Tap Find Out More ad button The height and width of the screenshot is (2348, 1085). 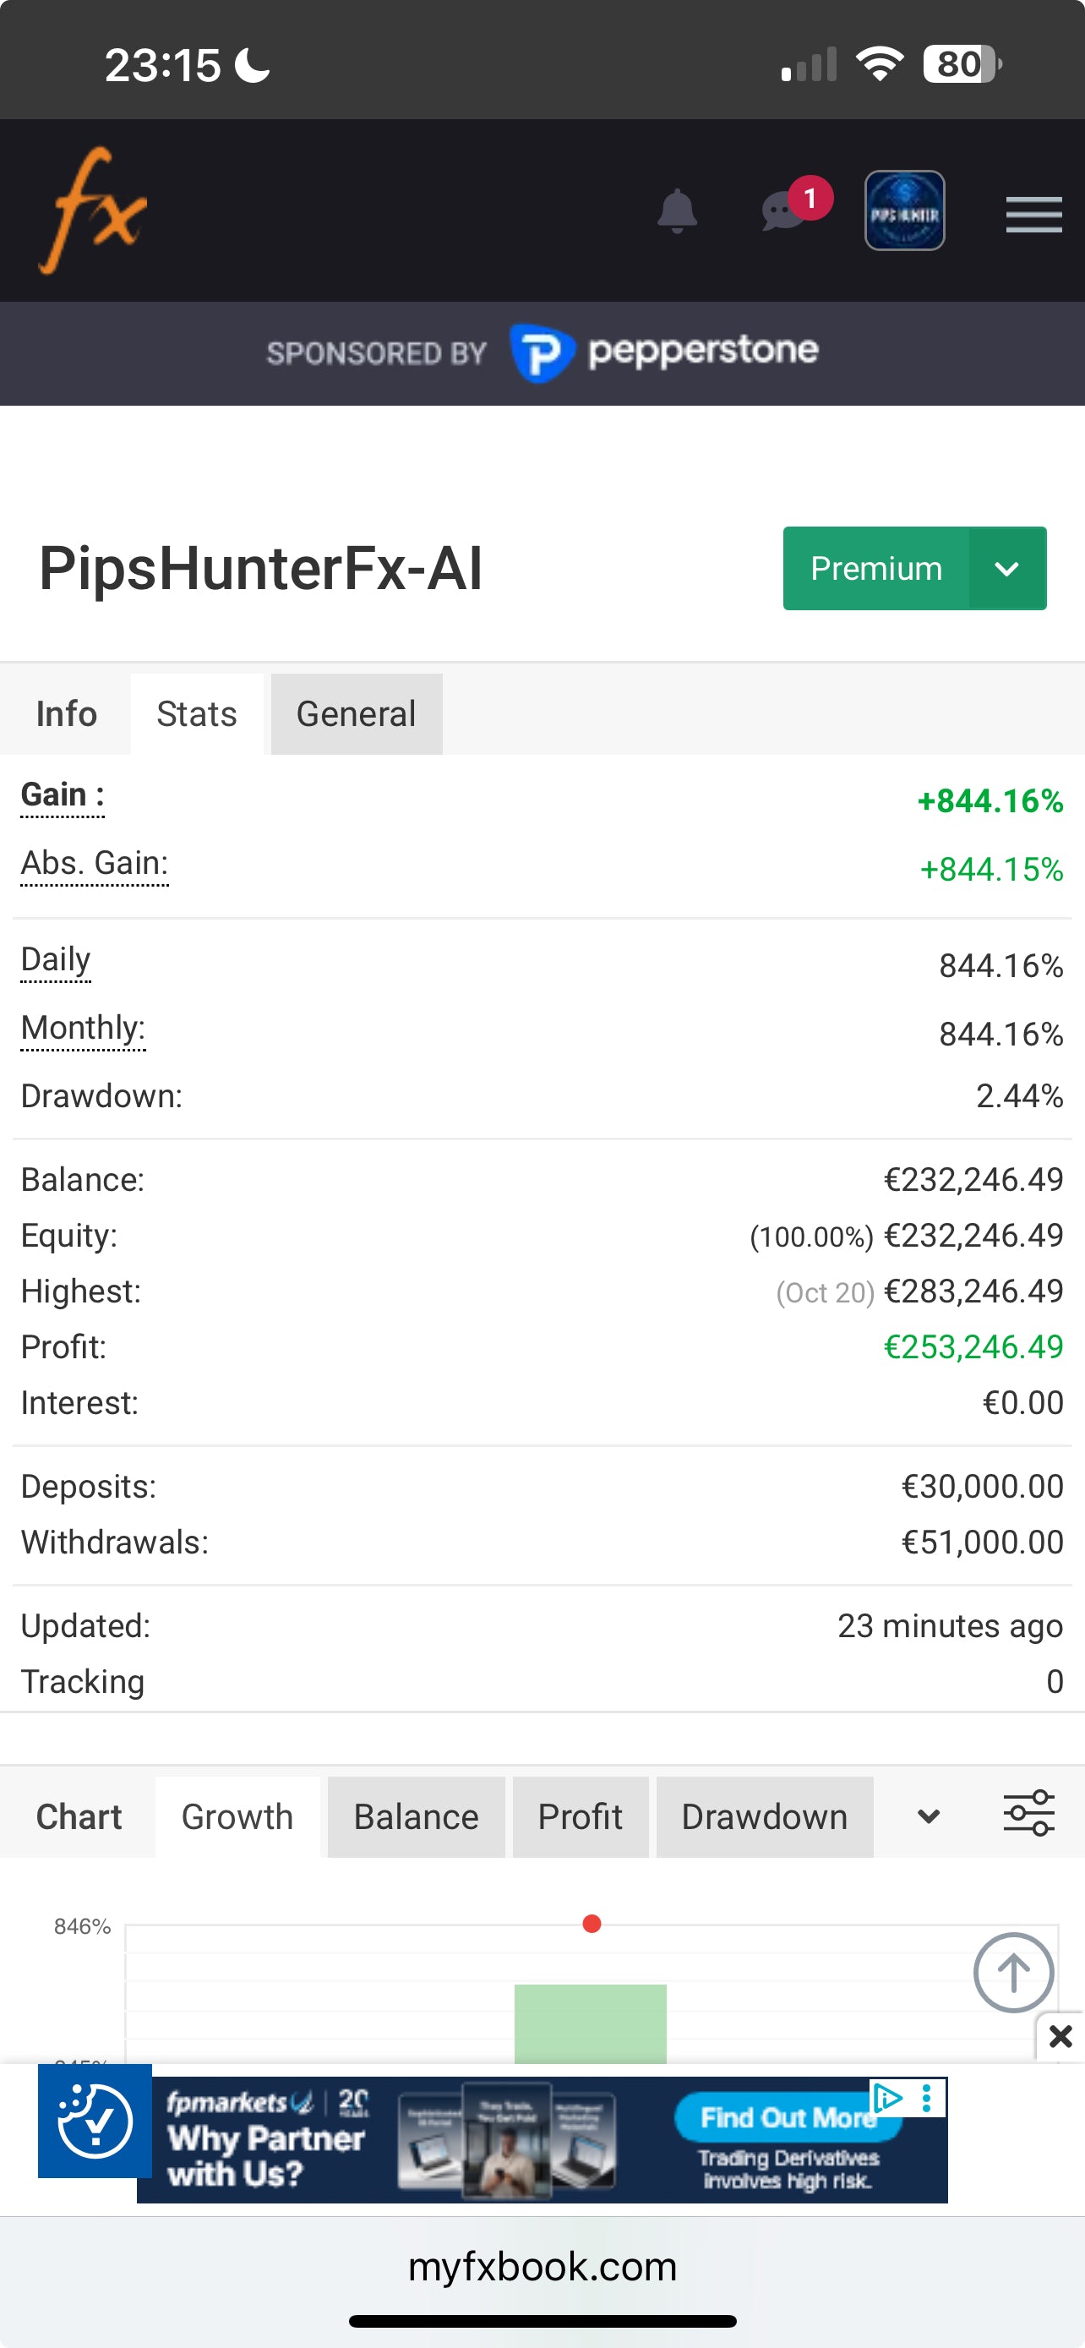coord(786,2117)
